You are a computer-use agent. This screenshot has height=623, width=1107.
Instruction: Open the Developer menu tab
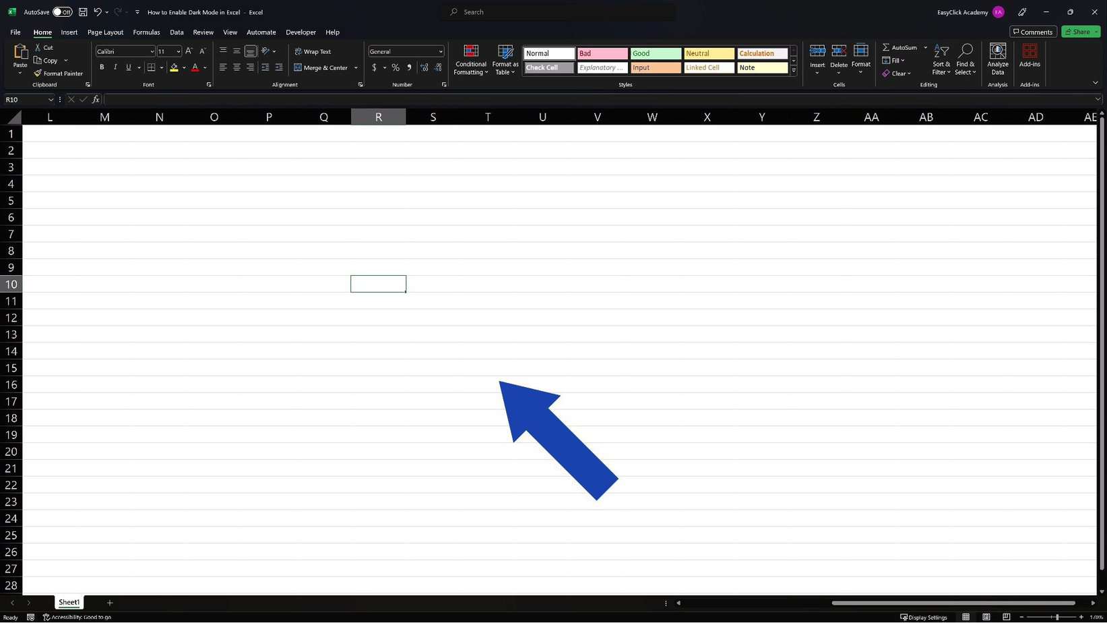(x=301, y=32)
